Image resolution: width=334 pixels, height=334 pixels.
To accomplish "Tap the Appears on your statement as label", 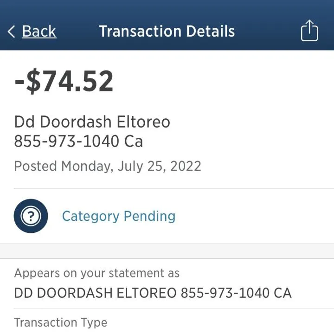I will [97, 273].
